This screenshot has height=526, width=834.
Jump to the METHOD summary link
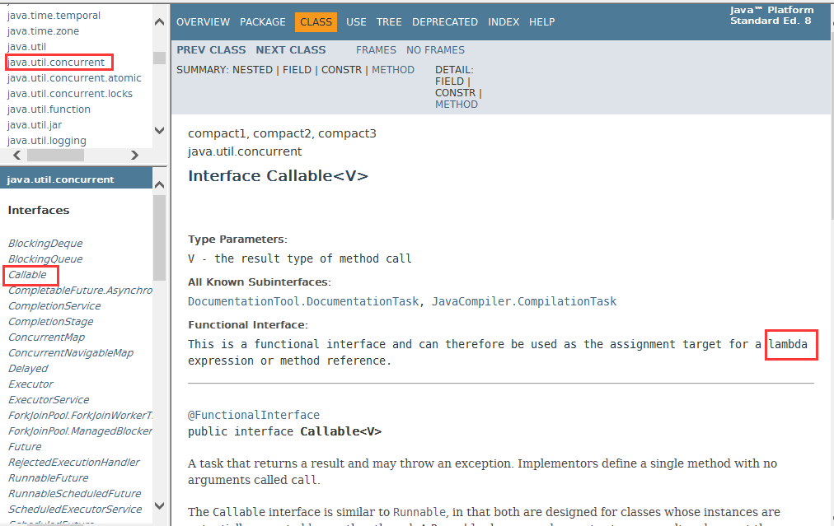(x=393, y=70)
